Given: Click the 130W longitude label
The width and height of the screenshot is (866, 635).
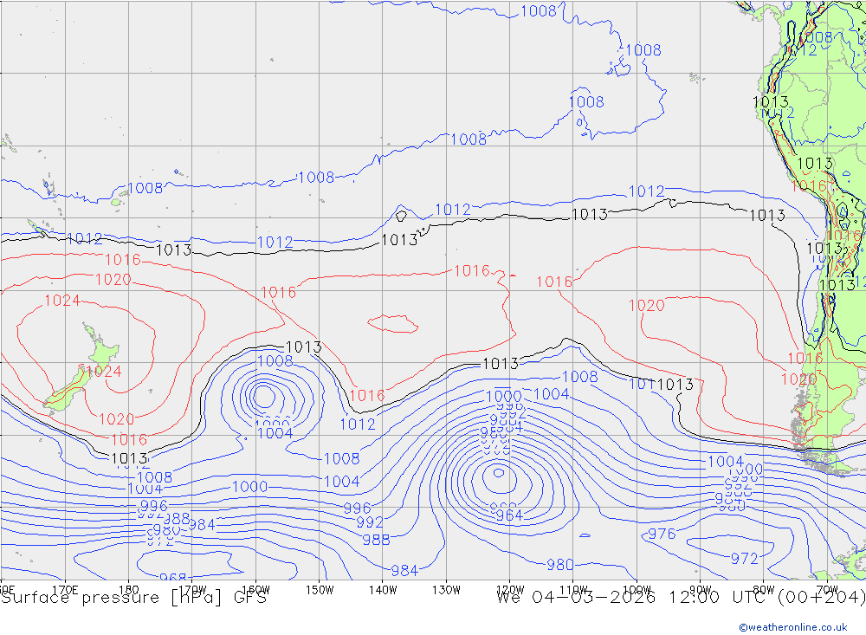Looking at the screenshot, I should (446, 590).
